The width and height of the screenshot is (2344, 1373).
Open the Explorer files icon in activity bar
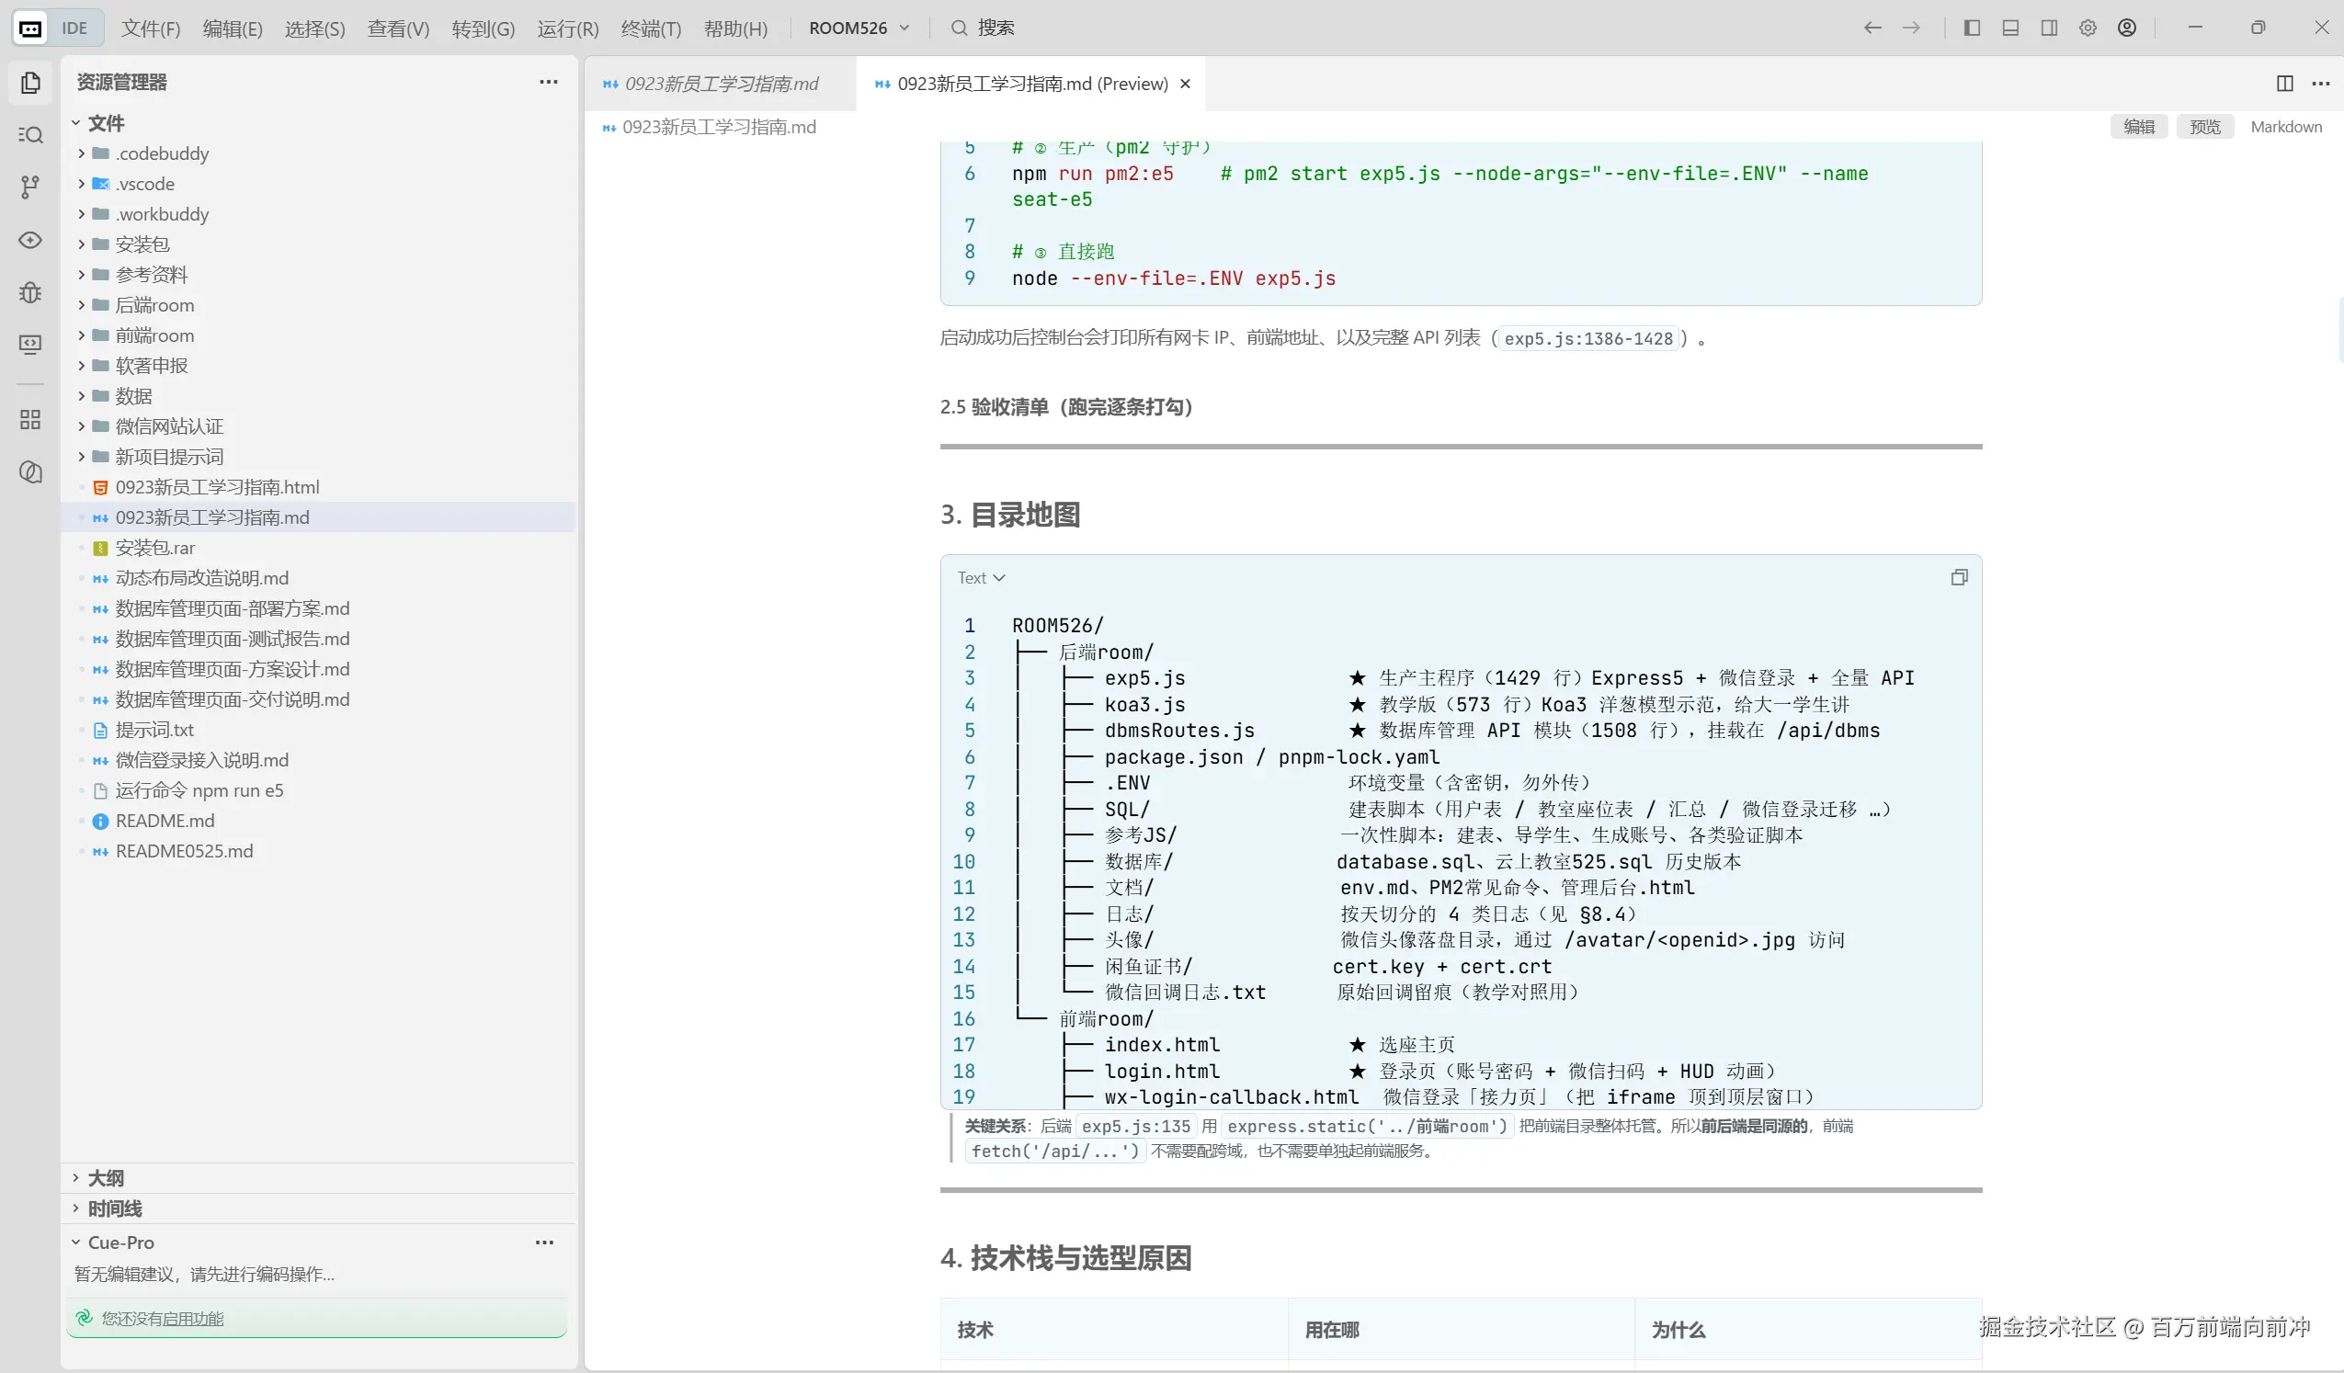(x=29, y=83)
